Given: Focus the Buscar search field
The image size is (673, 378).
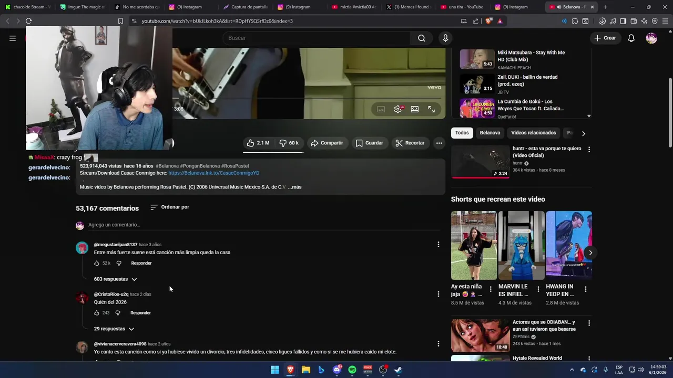Looking at the screenshot, I should click(317, 38).
